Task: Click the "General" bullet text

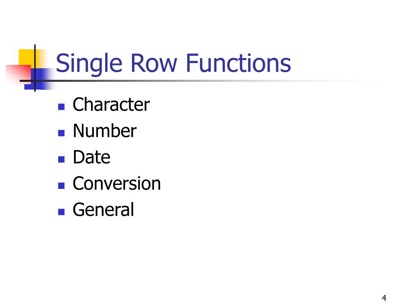Action: point(103,210)
